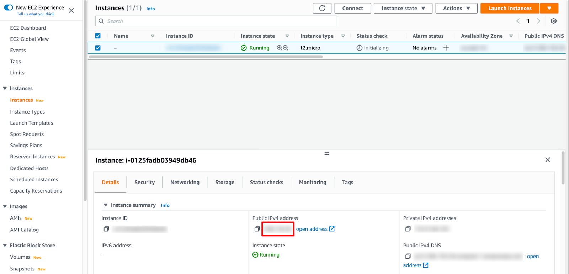Refresh the instances list
Image resolution: width=569 pixels, height=274 pixels.
tap(322, 8)
